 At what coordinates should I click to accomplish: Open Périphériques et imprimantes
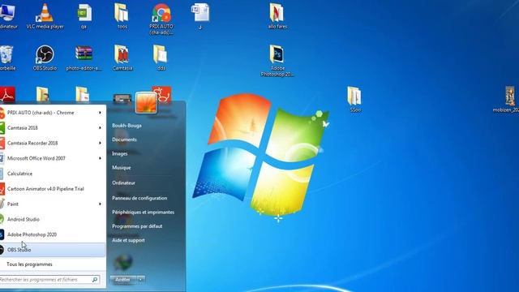pos(144,212)
